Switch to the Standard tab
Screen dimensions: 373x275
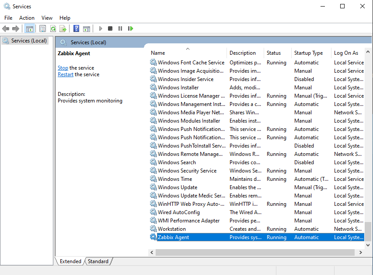[x=98, y=261]
